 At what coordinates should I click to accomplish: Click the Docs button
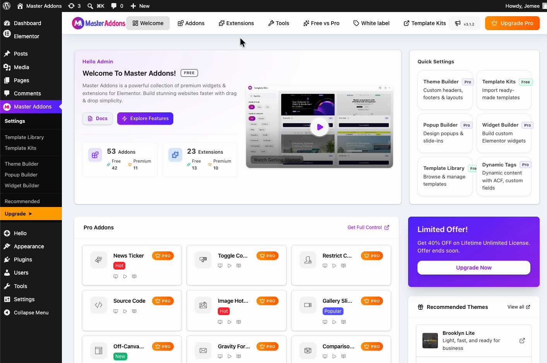click(x=97, y=119)
